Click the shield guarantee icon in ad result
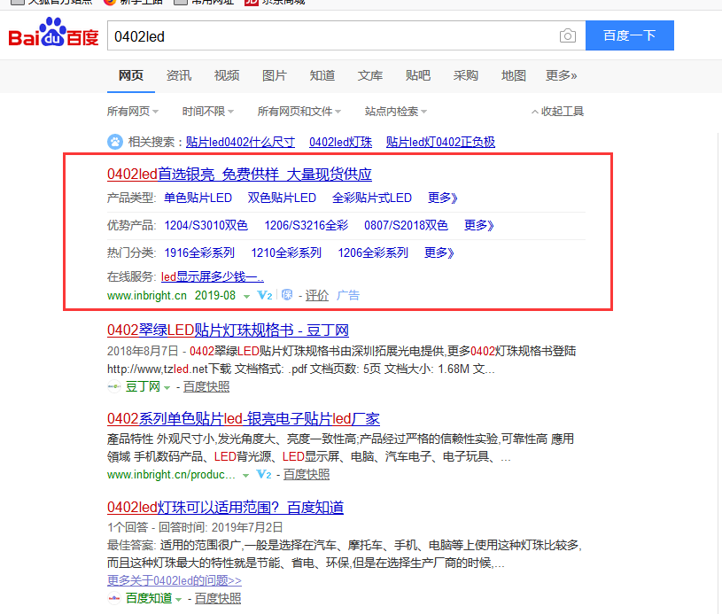The height and width of the screenshot is (614, 722). pyautogui.click(x=287, y=295)
